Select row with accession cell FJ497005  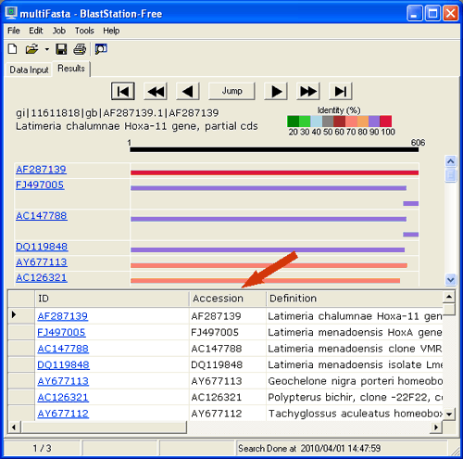click(x=228, y=332)
